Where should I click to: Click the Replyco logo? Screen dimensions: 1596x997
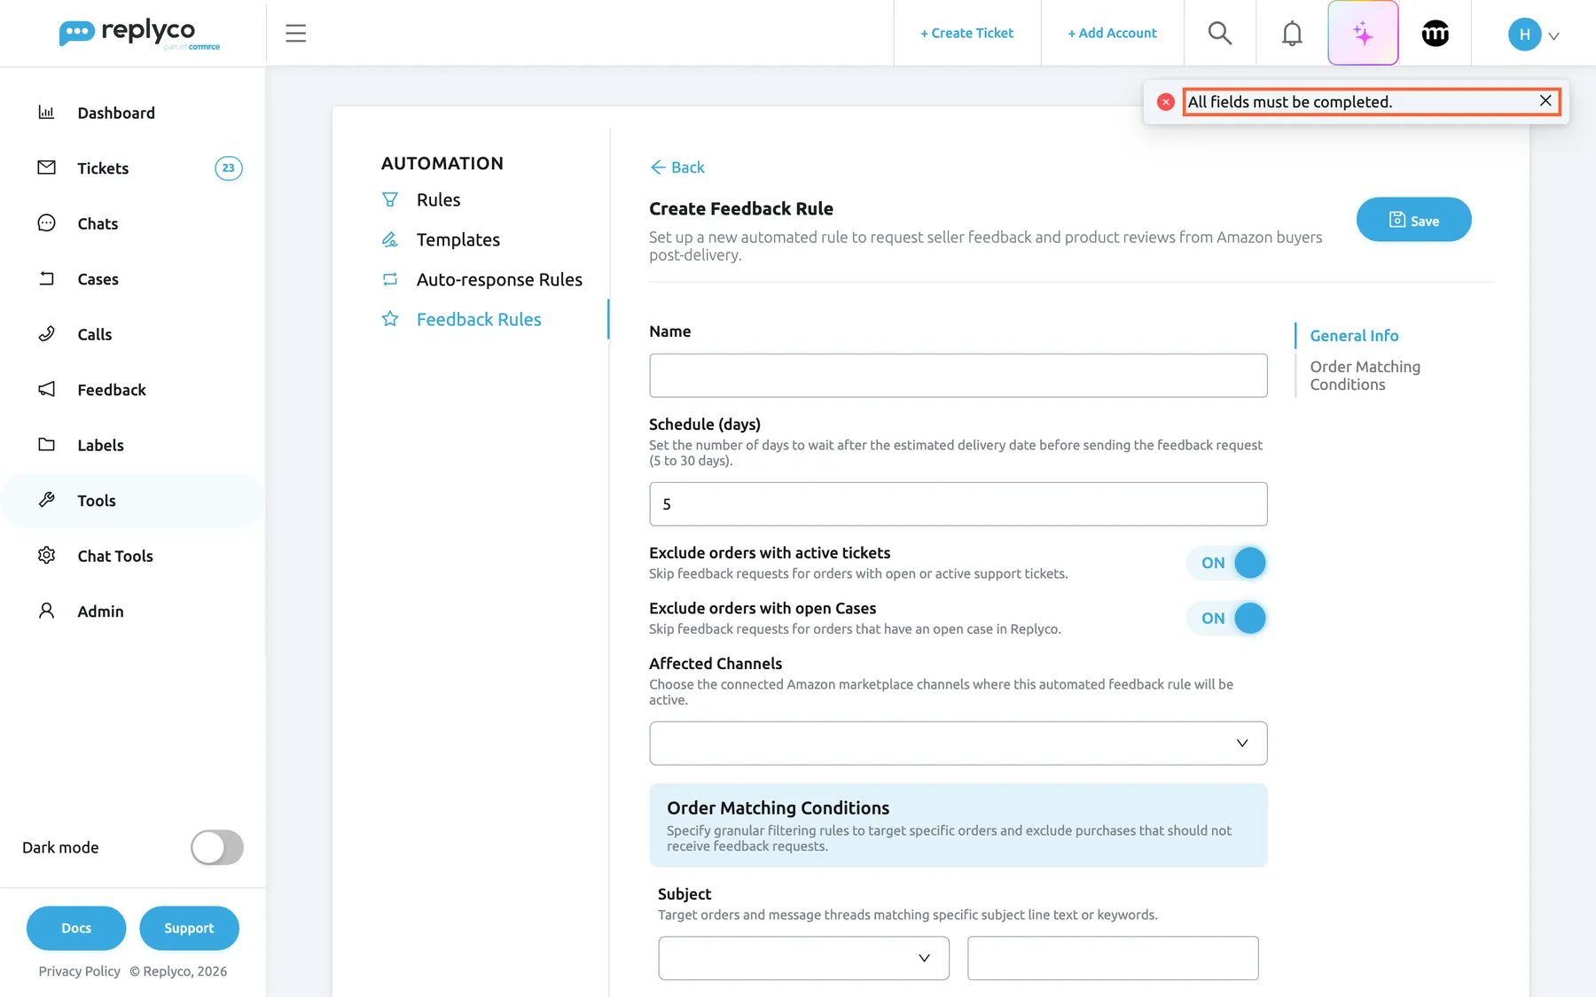[139, 34]
